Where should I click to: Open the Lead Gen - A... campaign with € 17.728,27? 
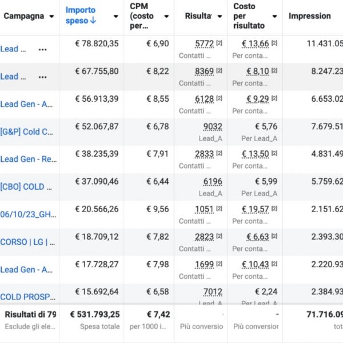pyautogui.click(x=26, y=269)
